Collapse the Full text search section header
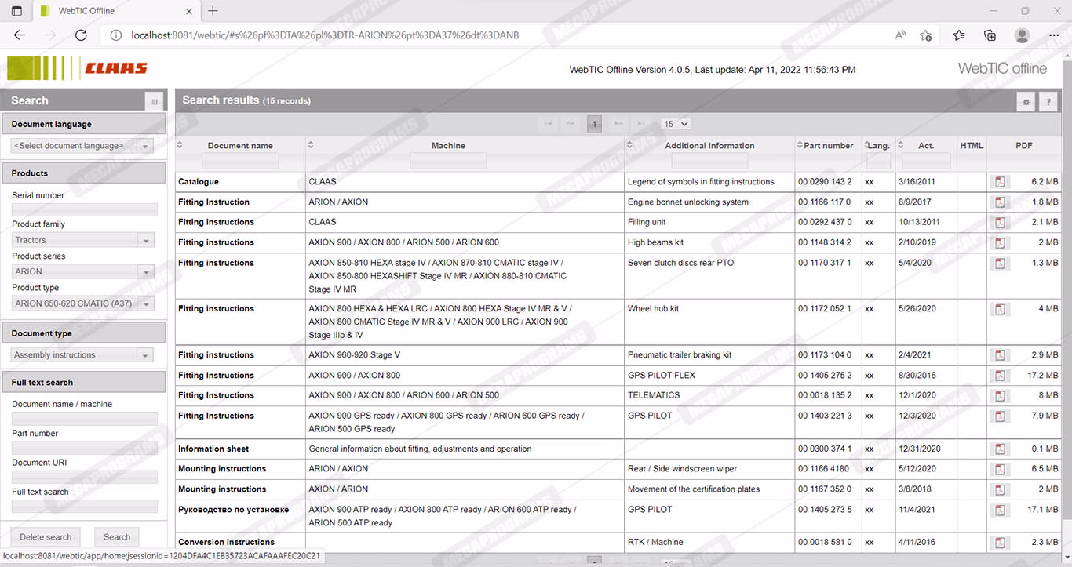This screenshot has width=1072, height=567. (x=83, y=383)
